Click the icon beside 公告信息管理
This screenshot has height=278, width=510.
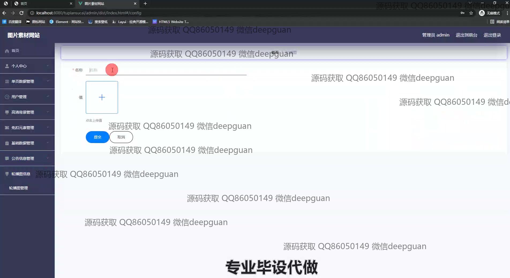click(7, 159)
